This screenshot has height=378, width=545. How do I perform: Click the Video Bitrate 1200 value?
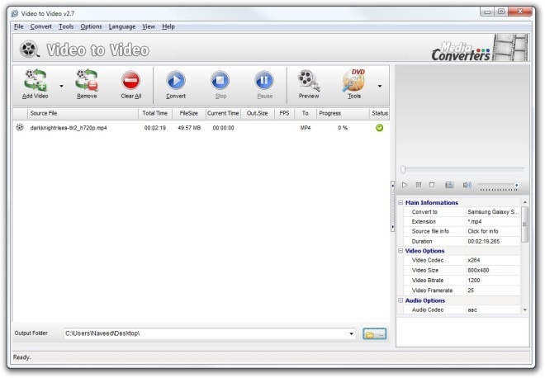tap(493, 281)
